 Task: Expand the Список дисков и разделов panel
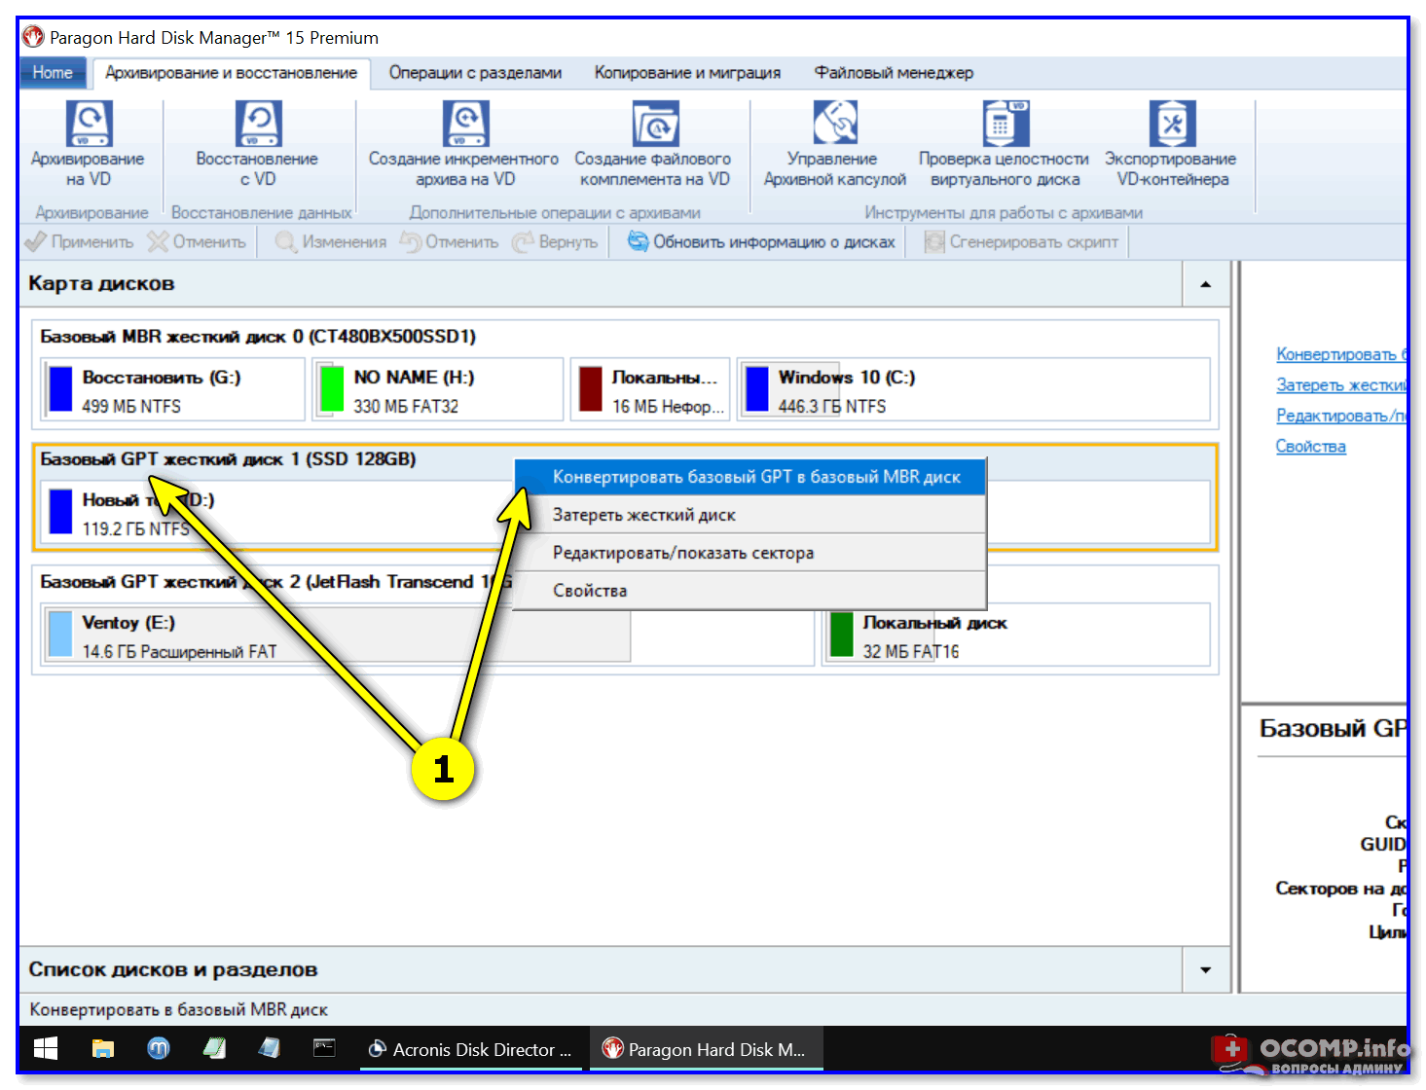[1206, 969]
